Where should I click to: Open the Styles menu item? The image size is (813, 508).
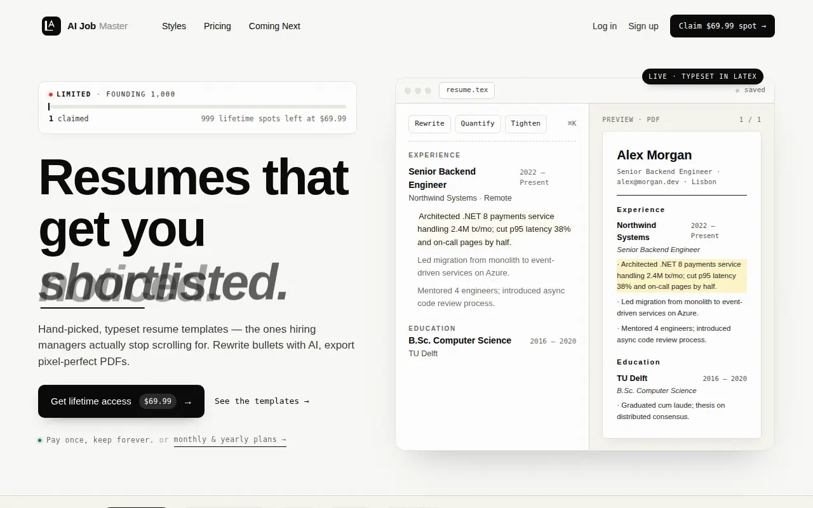tap(174, 26)
